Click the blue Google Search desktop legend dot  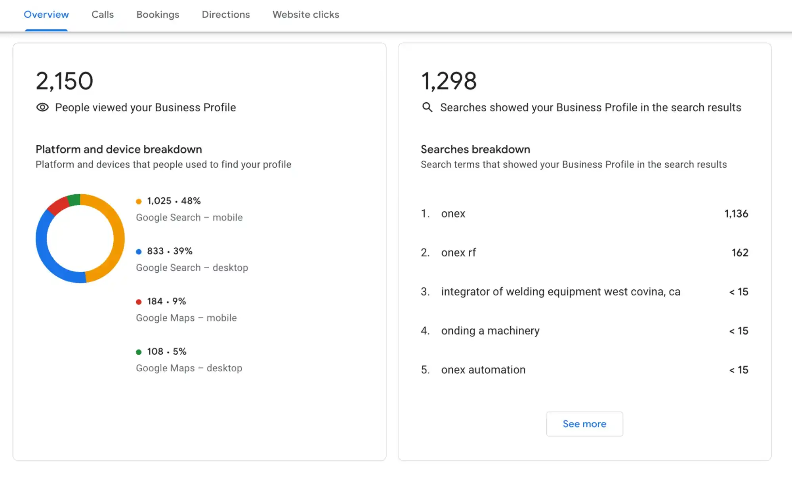(x=139, y=252)
